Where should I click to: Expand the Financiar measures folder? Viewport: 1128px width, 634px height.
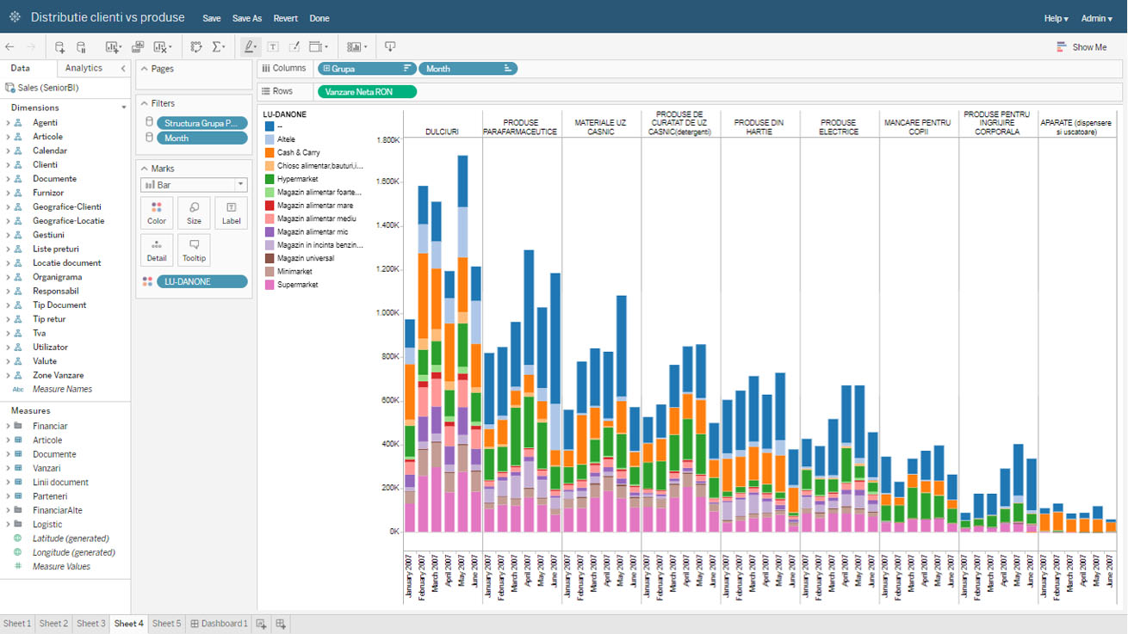[8, 427]
